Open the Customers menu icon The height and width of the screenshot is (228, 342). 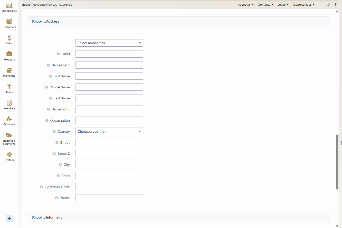(x=9, y=22)
